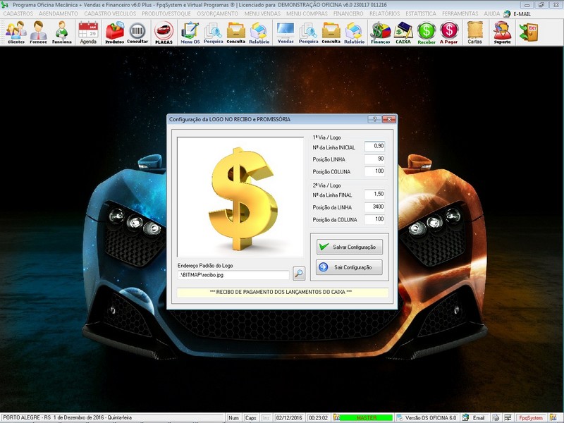564x423 pixels.
Task: Open the ESTATISTICA menu
Action: (421, 13)
